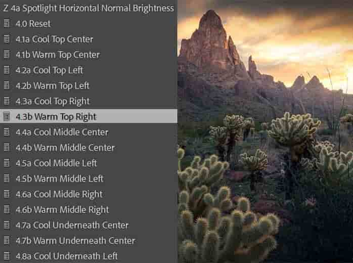Click the preset icon beside 4.0 Reset

[x=7, y=24]
